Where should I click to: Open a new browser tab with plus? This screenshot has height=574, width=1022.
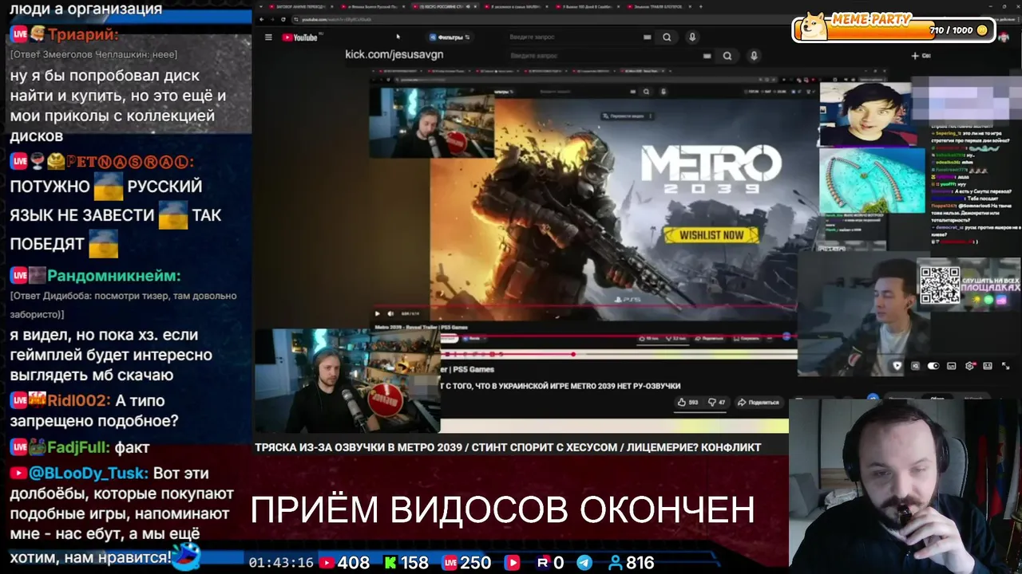click(x=700, y=6)
